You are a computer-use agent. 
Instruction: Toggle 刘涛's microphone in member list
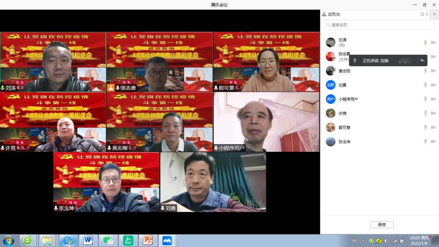[425, 43]
